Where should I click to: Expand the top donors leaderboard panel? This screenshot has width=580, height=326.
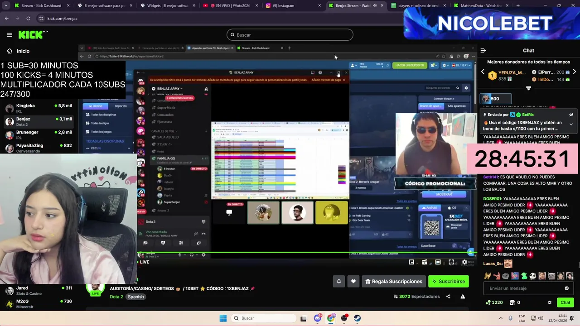[528, 88]
